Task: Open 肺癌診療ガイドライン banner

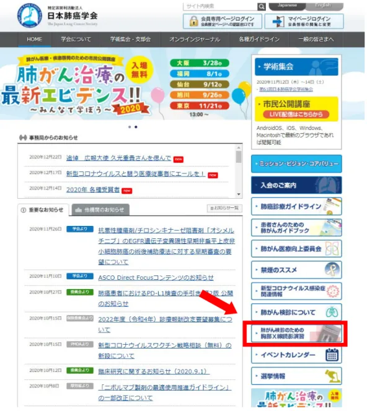Action: [296, 206]
